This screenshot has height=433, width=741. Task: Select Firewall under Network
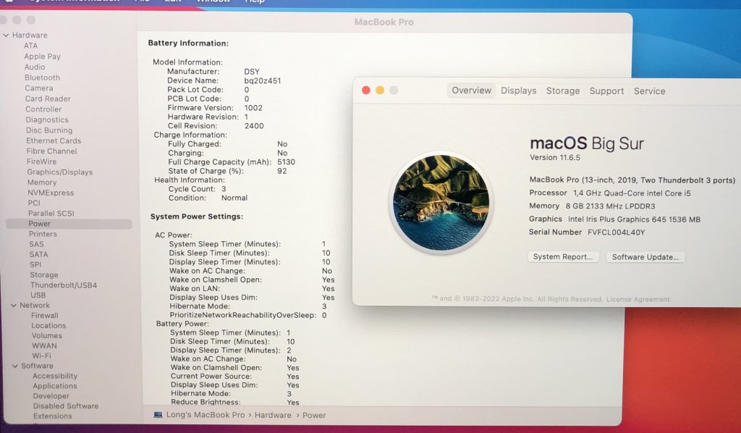(45, 315)
